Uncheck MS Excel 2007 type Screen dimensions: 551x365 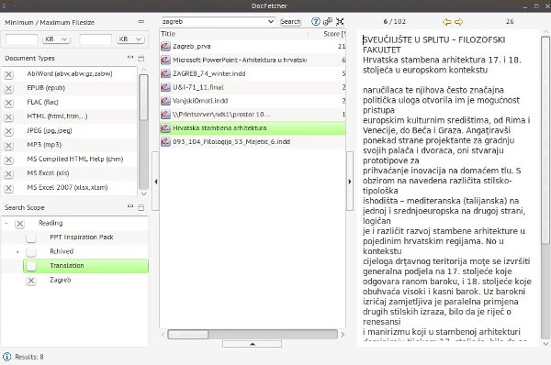9,188
